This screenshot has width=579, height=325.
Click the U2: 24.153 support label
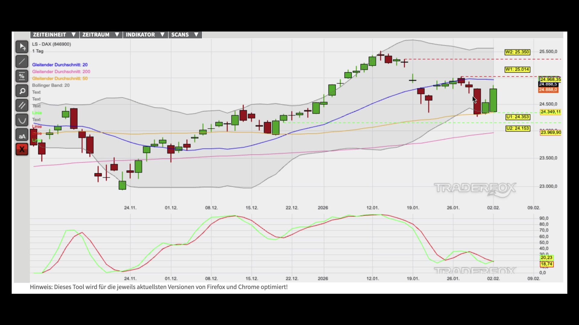pos(517,128)
